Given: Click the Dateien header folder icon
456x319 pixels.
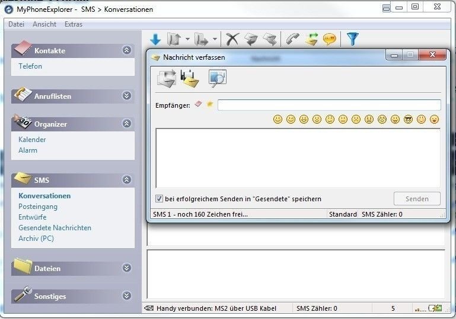Looking at the screenshot, I should 23,266.
